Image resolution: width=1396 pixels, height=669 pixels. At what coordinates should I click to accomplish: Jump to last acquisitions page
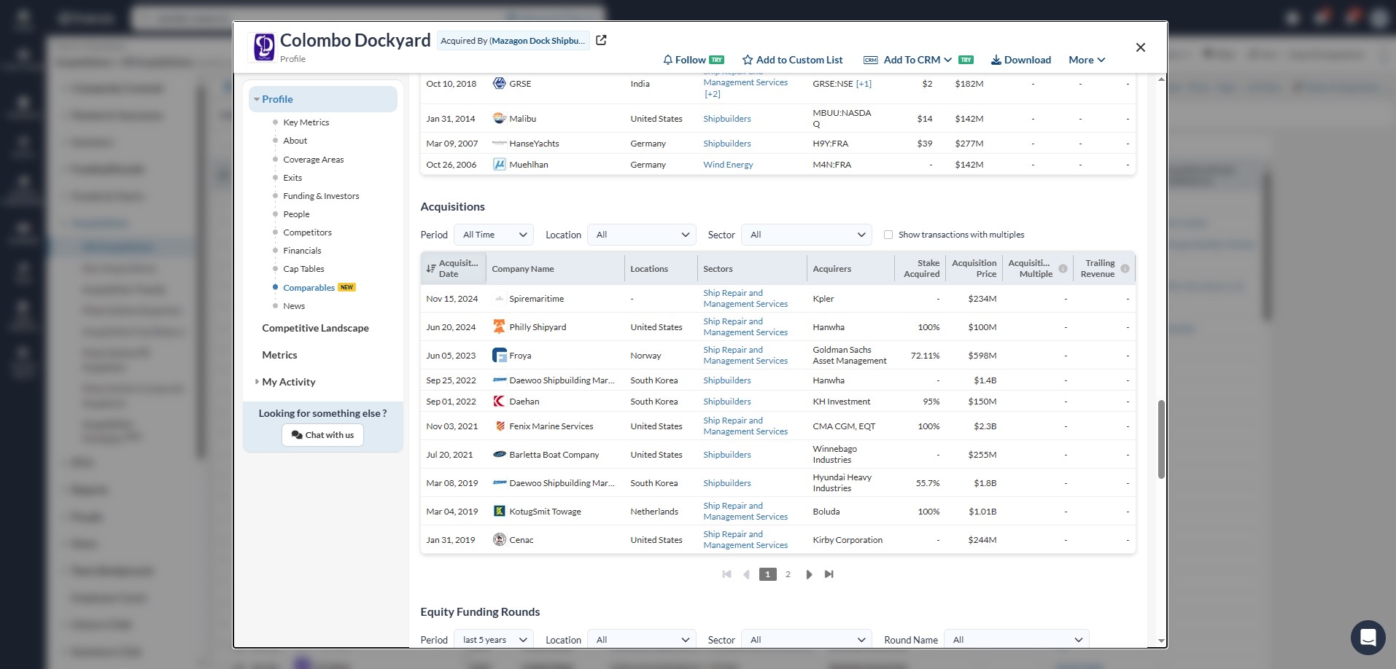click(829, 574)
